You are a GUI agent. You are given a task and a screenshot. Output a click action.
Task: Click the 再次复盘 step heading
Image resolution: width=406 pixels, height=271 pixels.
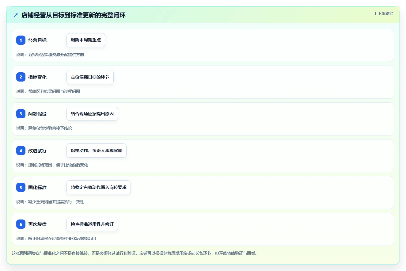[x=37, y=224]
